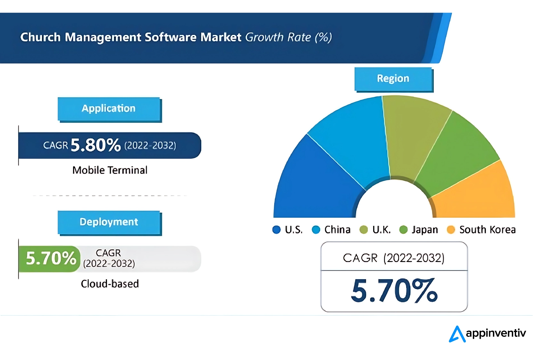Select the Application label box

109,109
